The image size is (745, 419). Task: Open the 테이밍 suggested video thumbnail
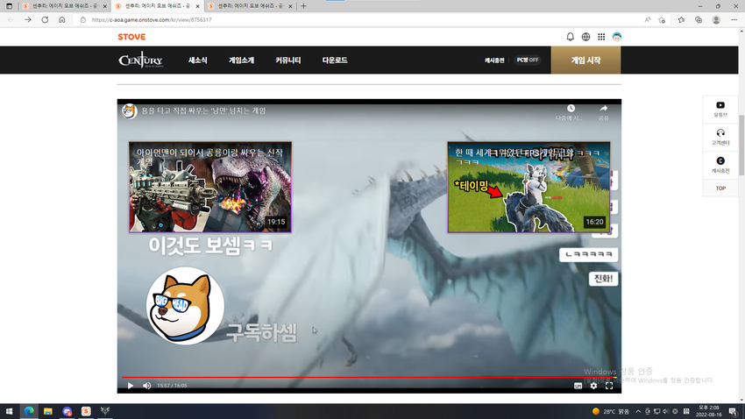coord(529,188)
